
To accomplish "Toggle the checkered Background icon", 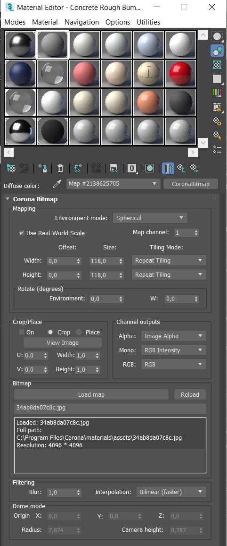I will (x=217, y=65).
